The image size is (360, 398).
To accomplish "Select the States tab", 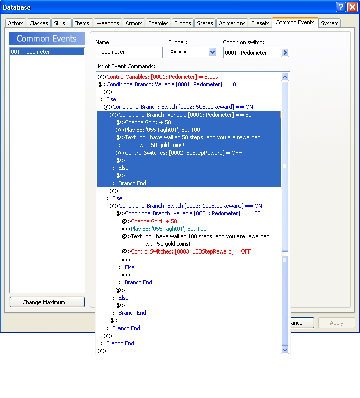I will 205,23.
